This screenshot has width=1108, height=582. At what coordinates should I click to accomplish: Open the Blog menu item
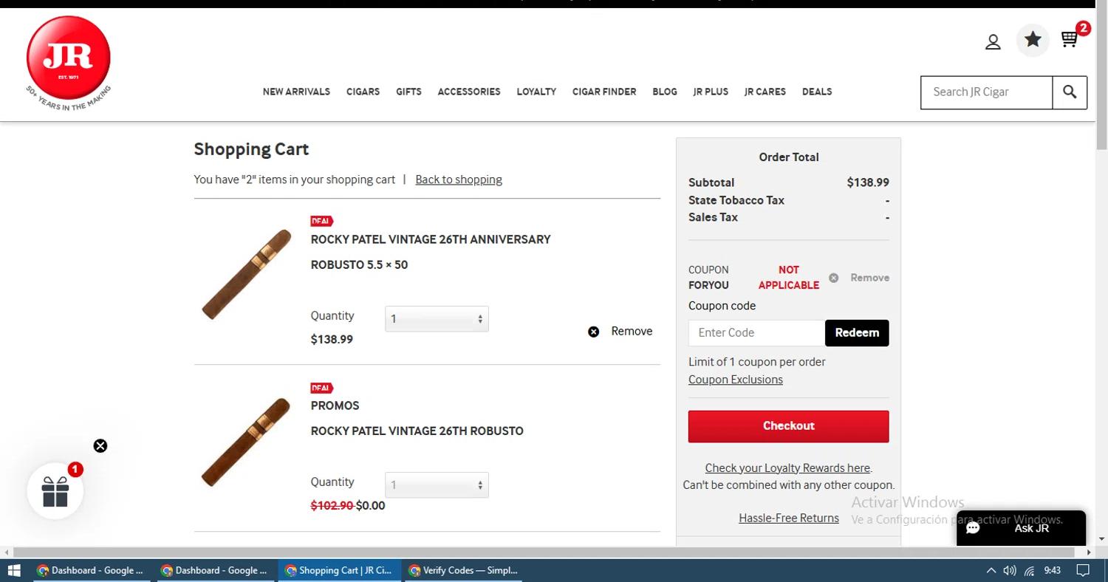[x=665, y=92]
